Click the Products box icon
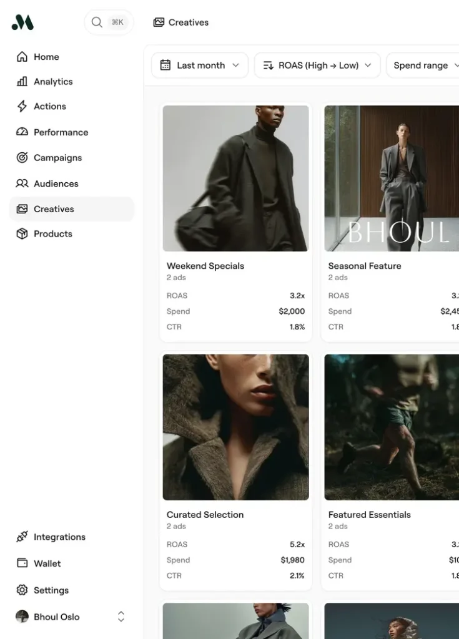 pos(22,234)
